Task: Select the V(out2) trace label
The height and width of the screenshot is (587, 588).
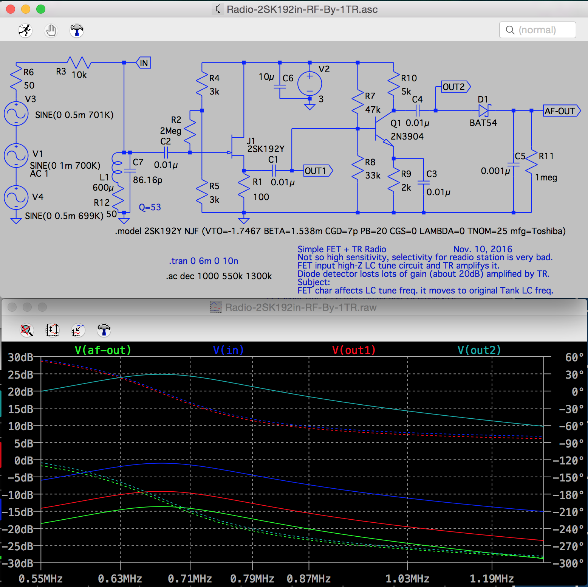Action: [478, 350]
